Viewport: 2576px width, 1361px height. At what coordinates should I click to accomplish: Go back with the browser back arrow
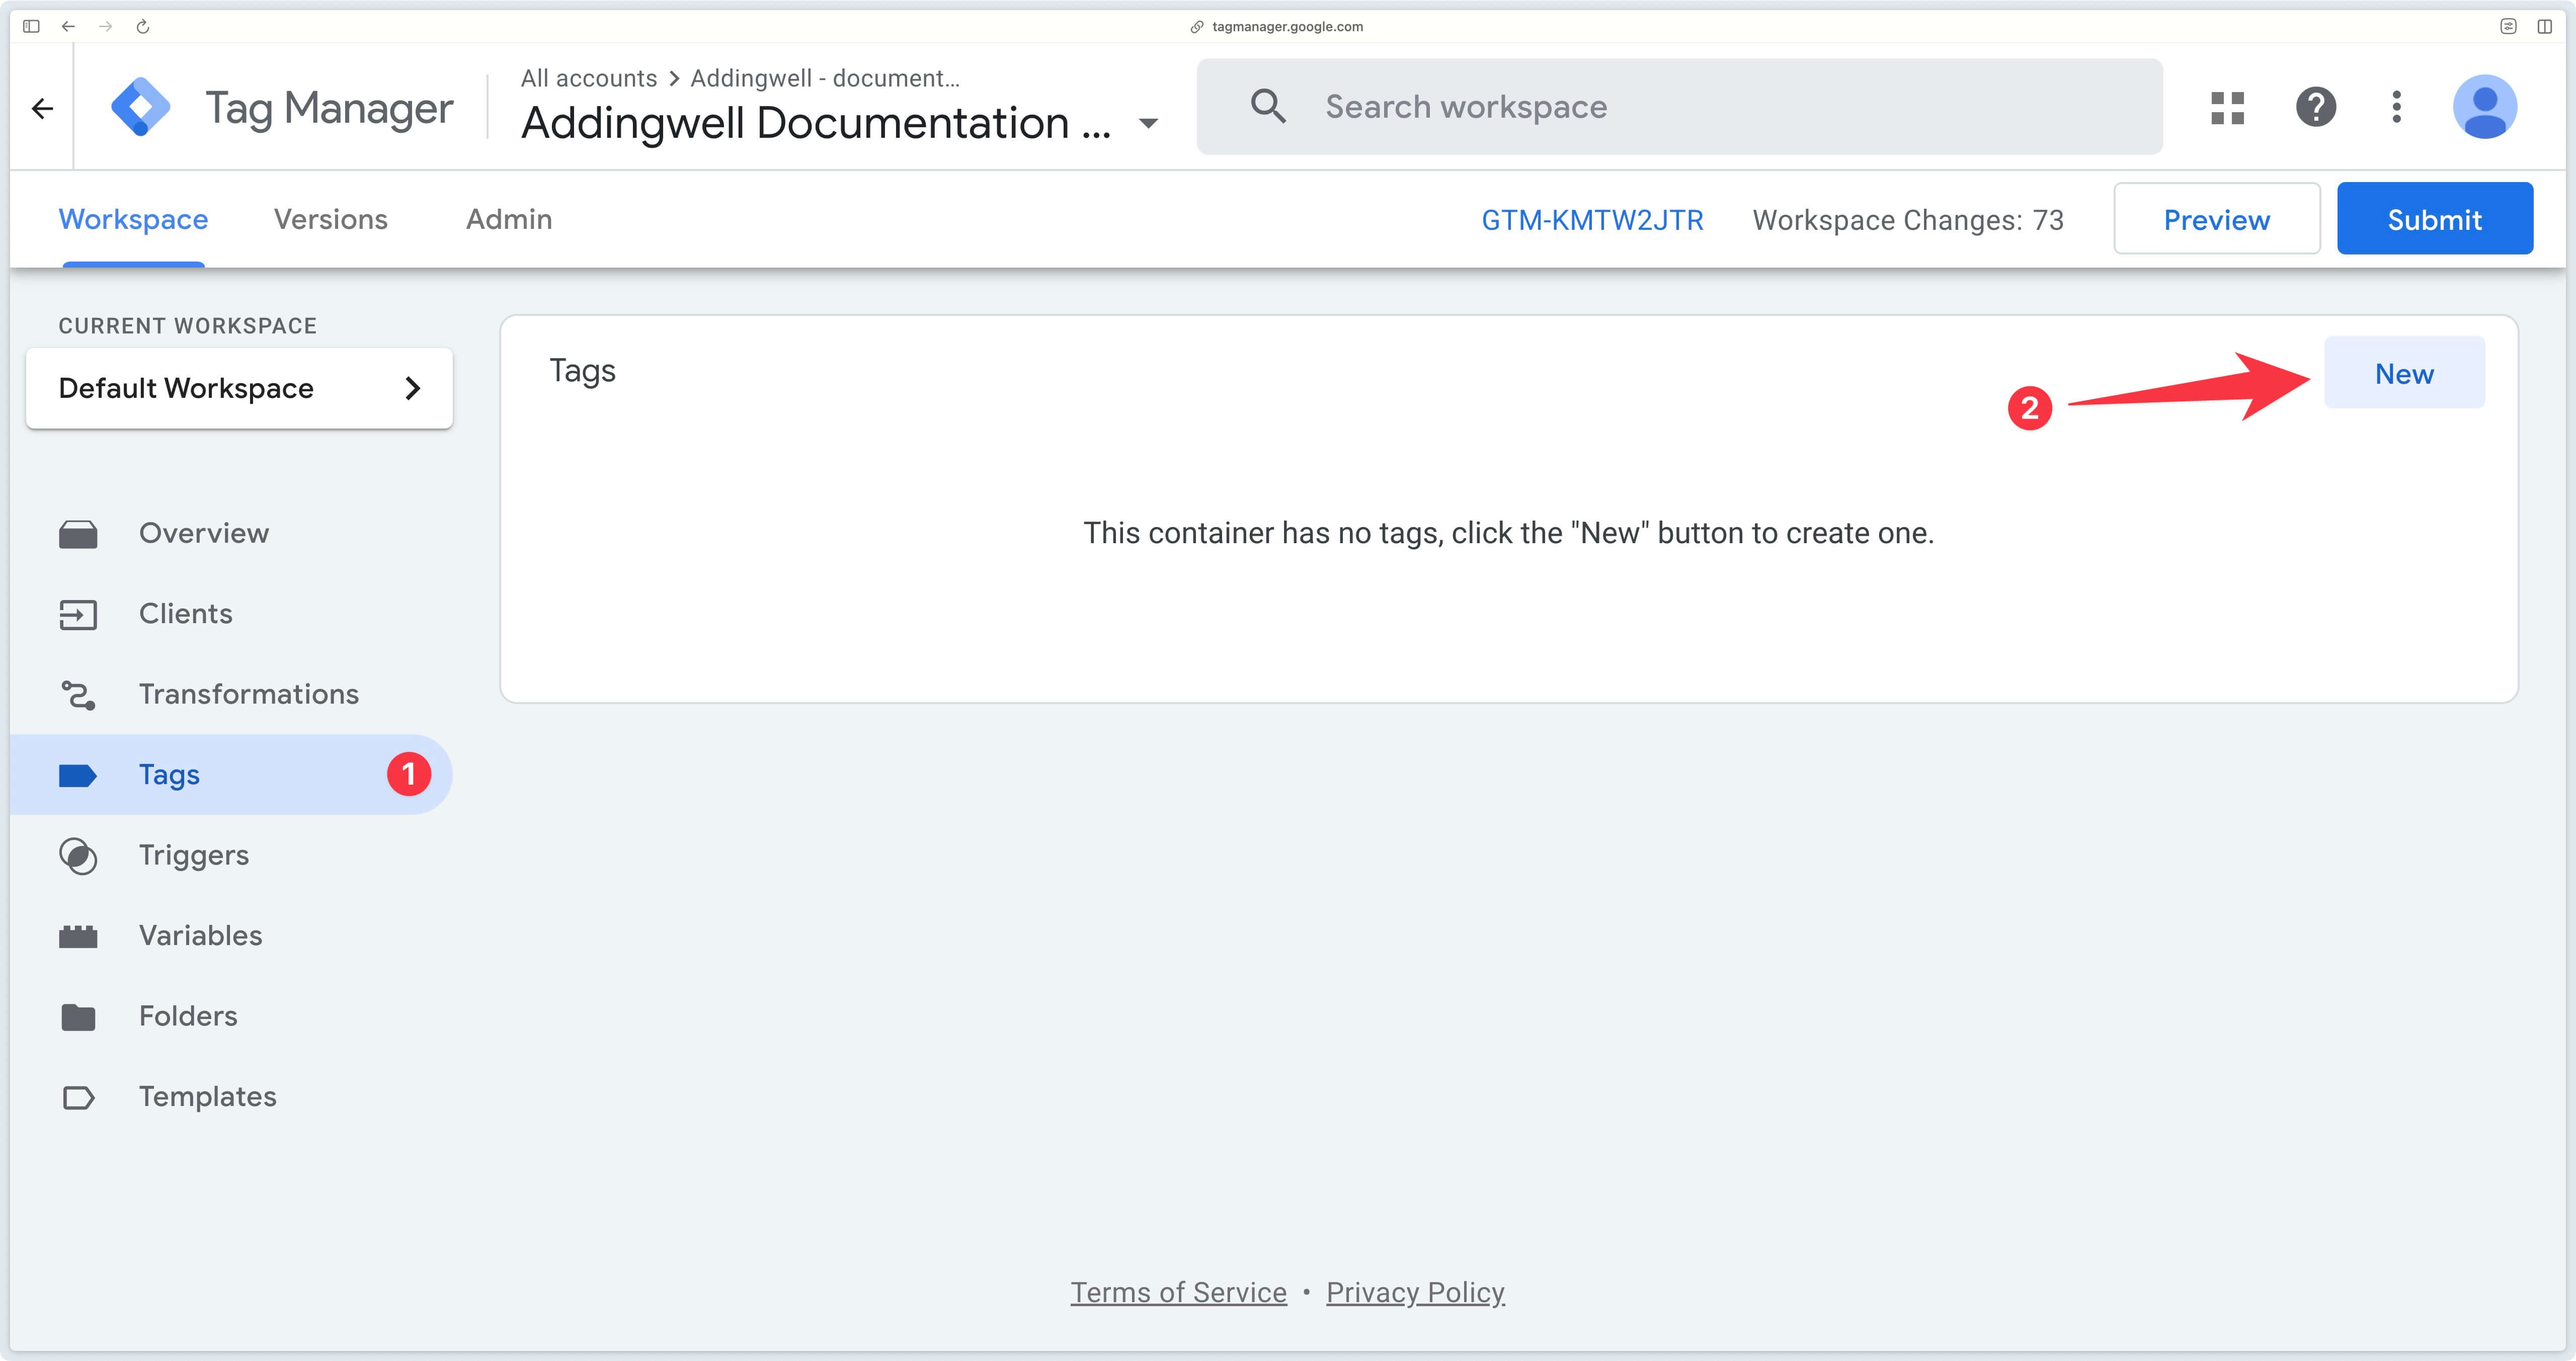pos(68,26)
